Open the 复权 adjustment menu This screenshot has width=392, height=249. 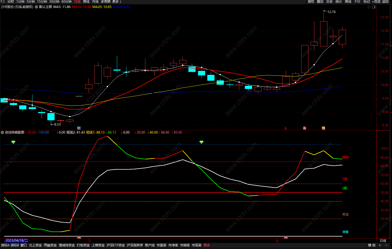[x=311, y=2]
